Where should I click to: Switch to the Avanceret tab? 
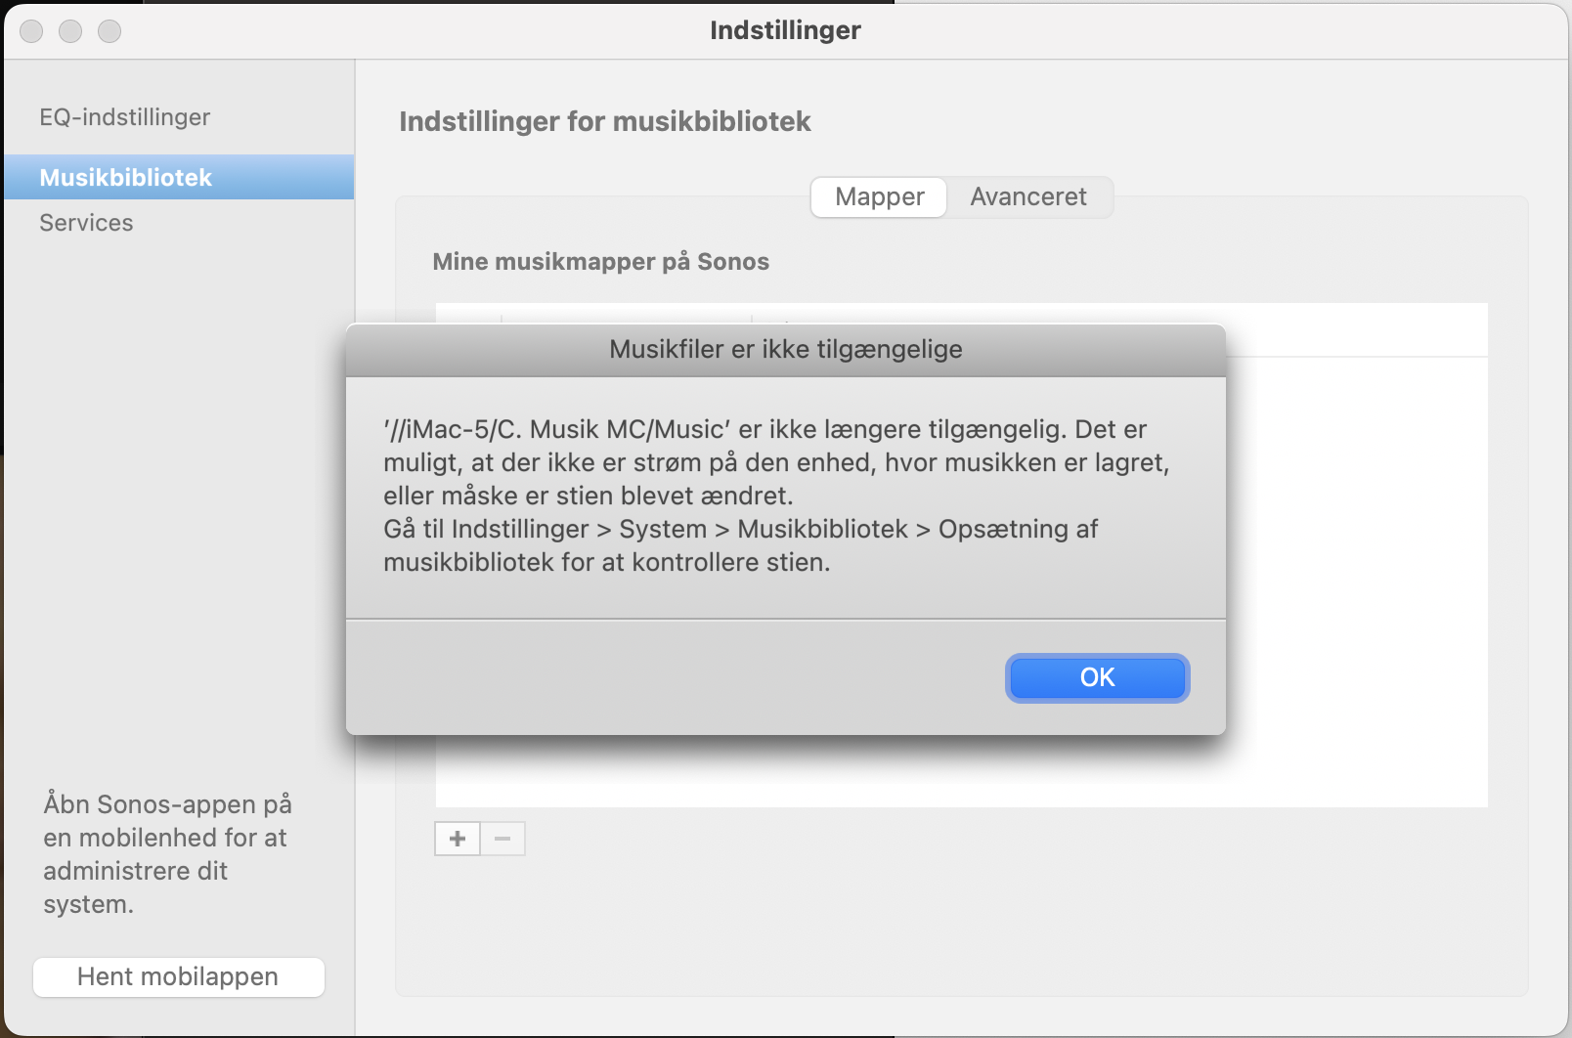(1027, 197)
